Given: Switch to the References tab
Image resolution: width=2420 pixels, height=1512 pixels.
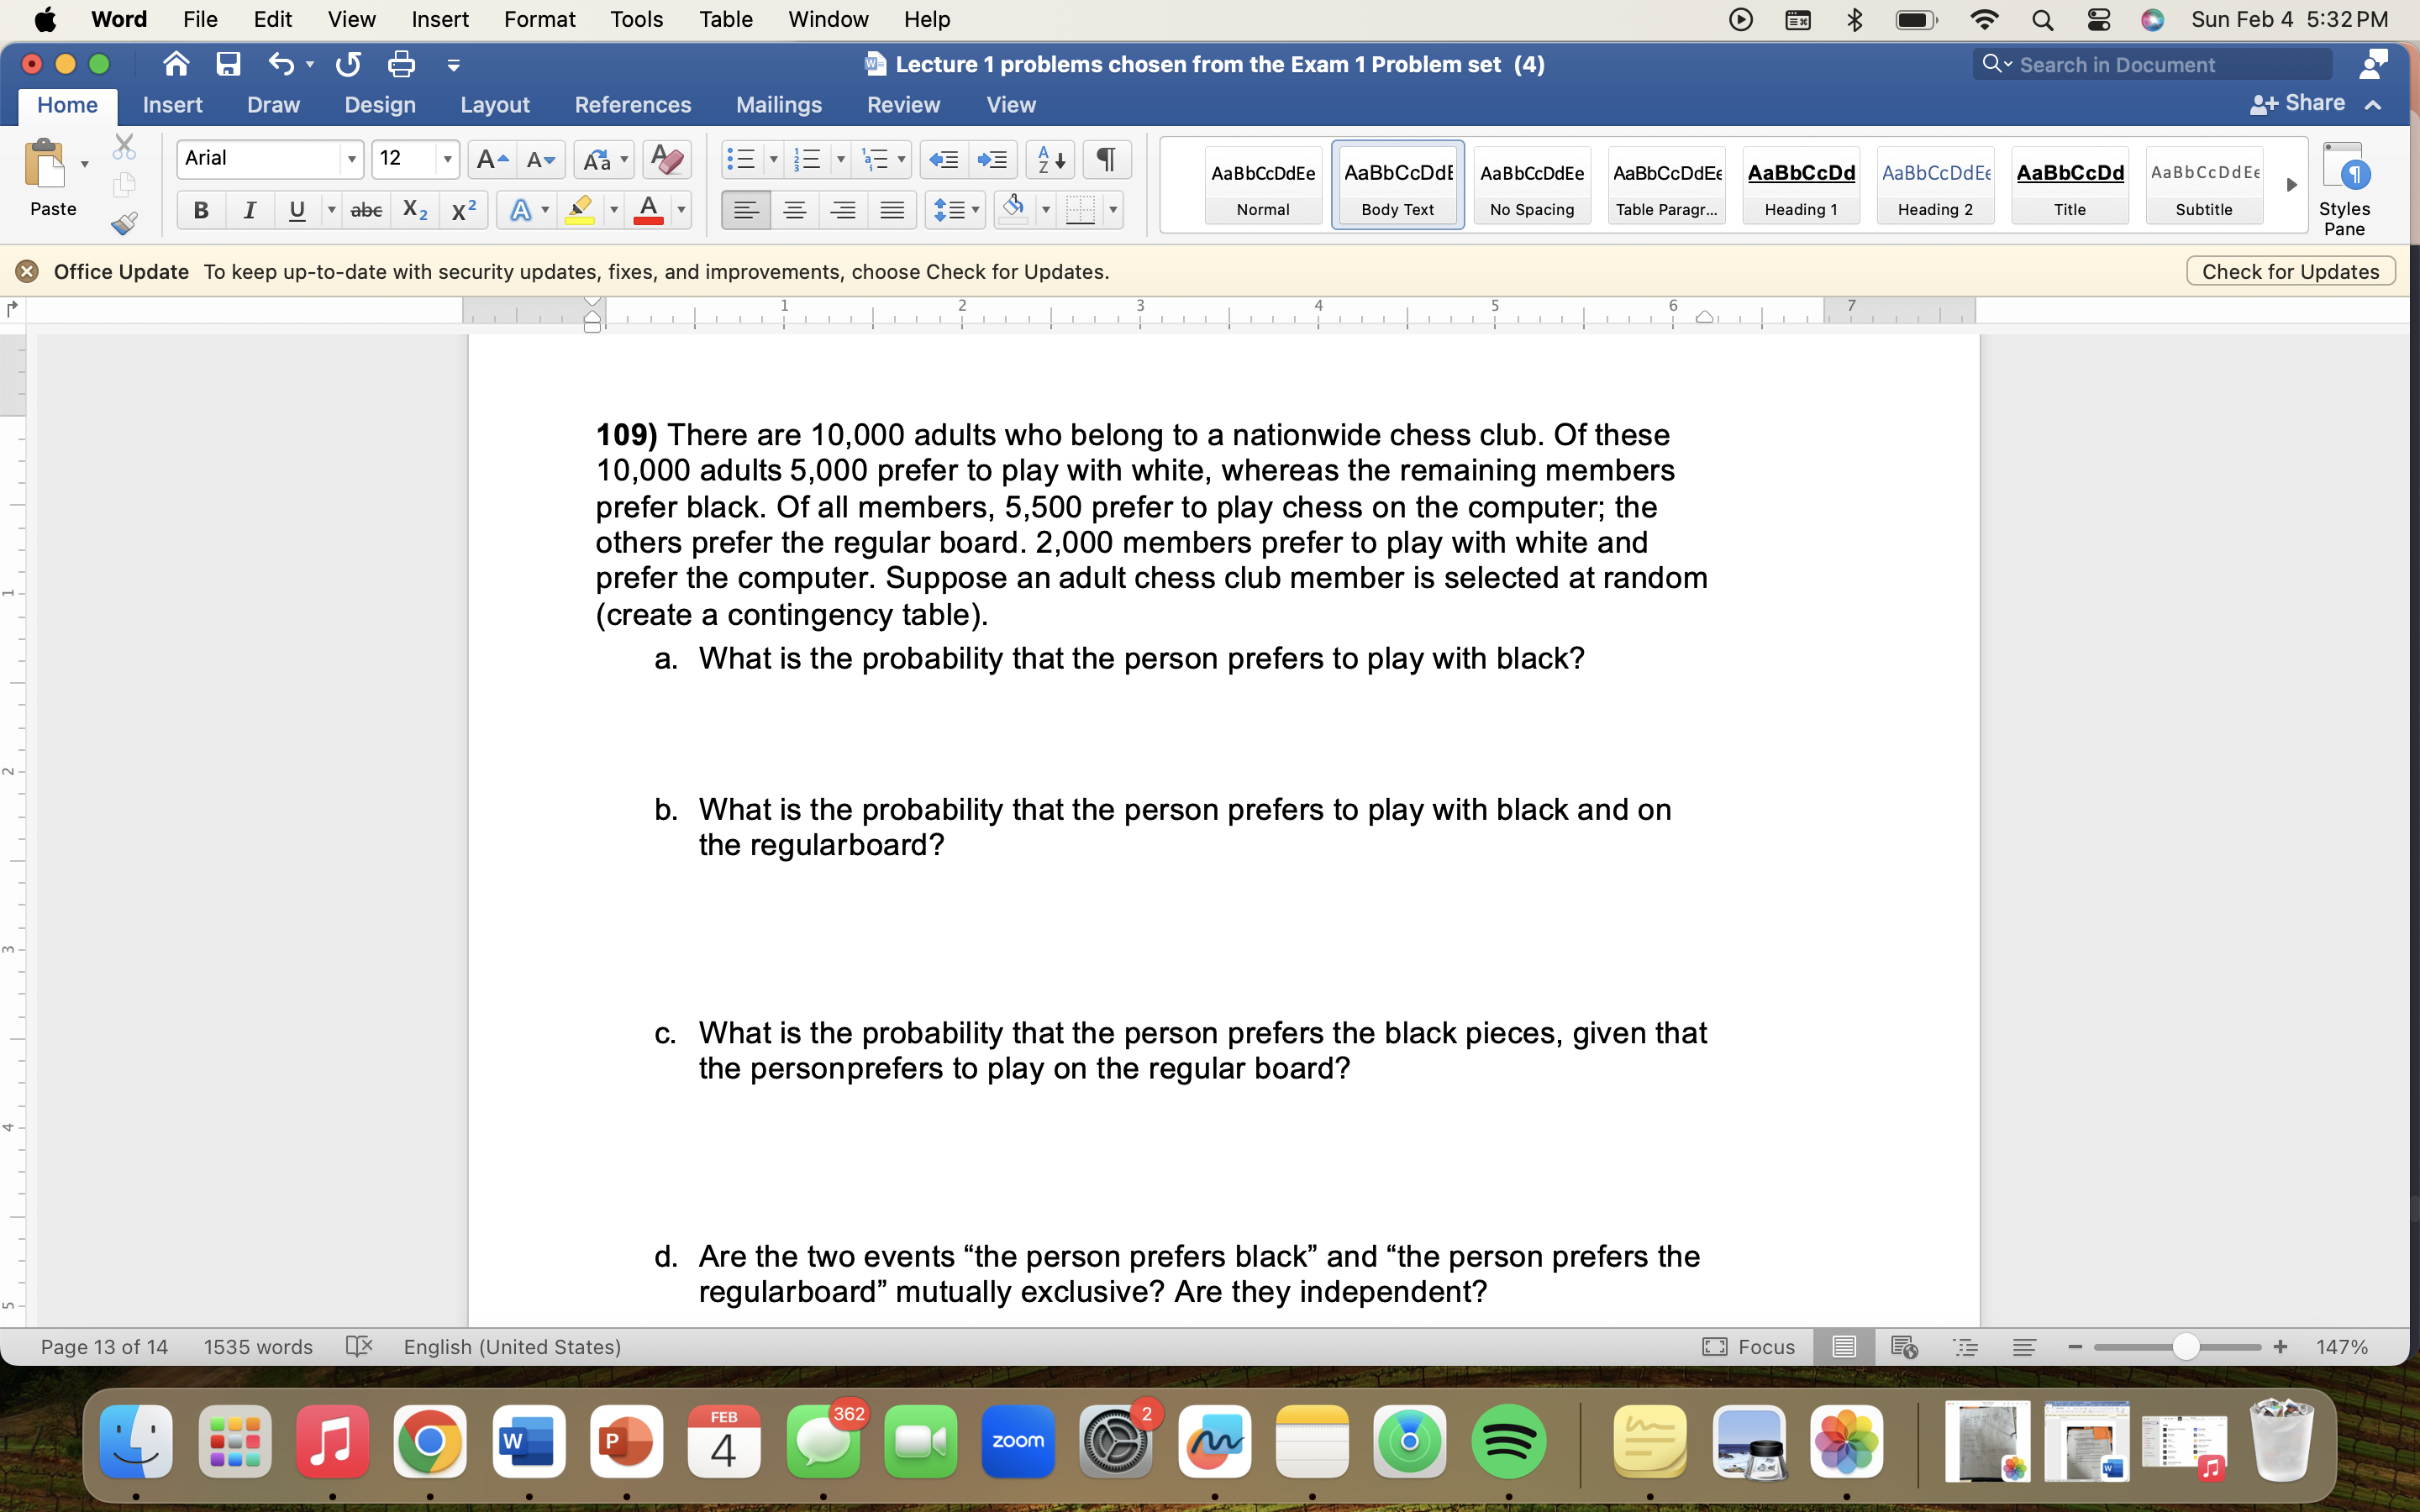Looking at the screenshot, I should pos(632,105).
